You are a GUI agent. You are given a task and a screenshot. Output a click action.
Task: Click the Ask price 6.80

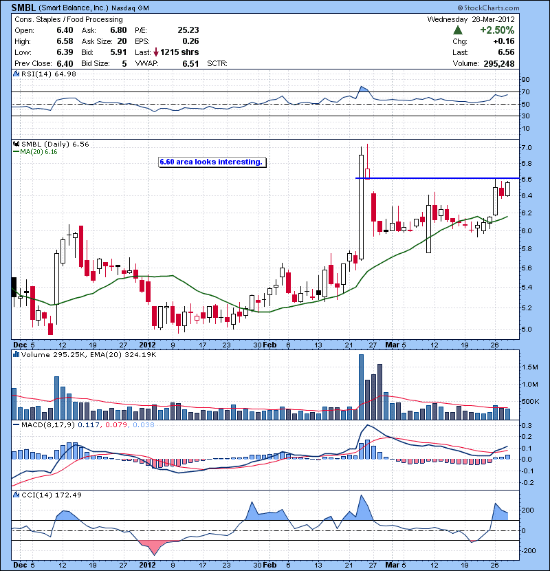[118, 30]
